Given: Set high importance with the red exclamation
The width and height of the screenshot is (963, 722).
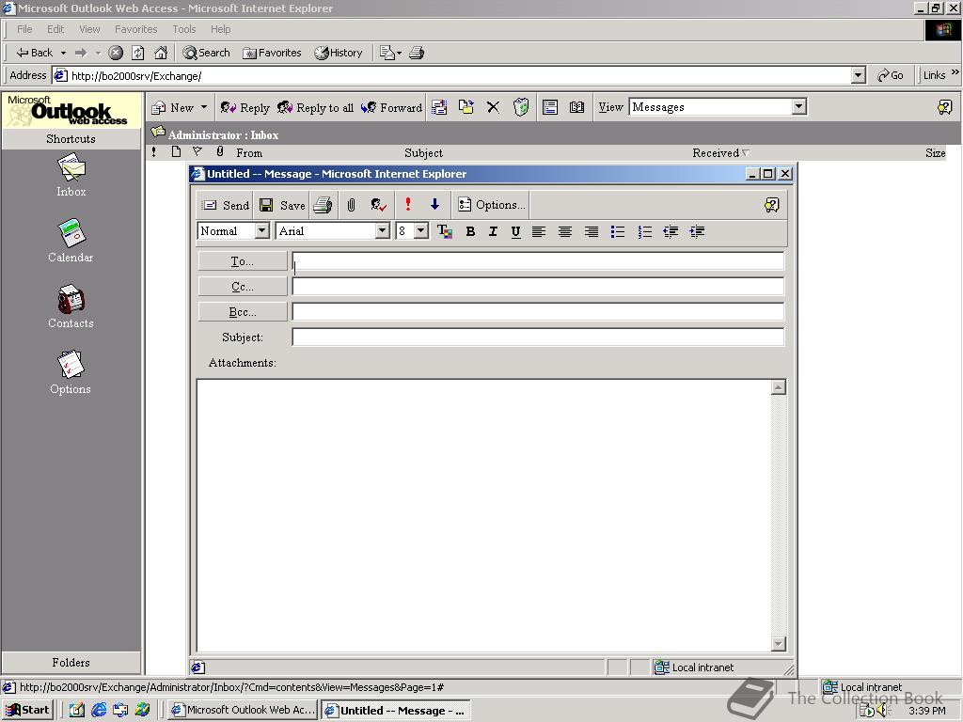Looking at the screenshot, I should (408, 204).
